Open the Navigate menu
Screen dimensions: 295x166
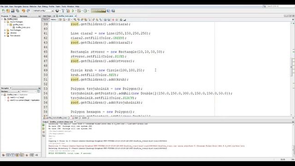coord(18,6)
